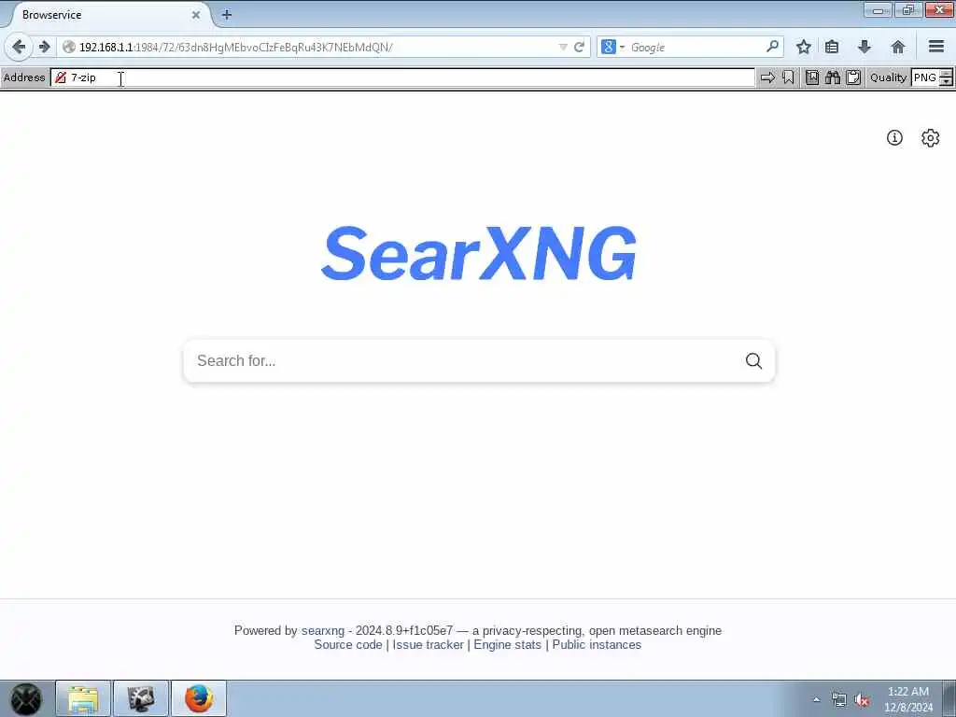
Task: Close the Browservice tab
Action: point(196,15)
